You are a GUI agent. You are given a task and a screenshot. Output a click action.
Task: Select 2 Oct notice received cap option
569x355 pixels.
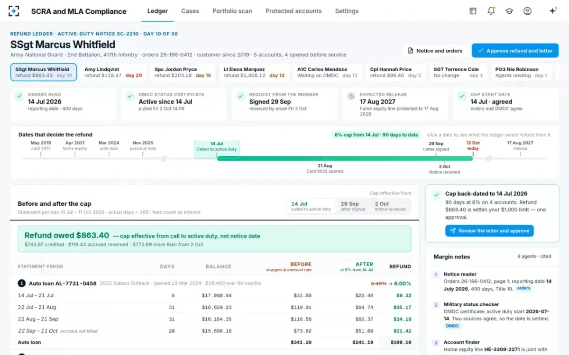[390, 206]
